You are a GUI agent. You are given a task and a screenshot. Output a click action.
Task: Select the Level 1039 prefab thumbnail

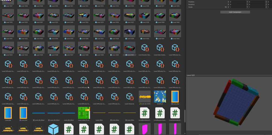click(129, 31)
